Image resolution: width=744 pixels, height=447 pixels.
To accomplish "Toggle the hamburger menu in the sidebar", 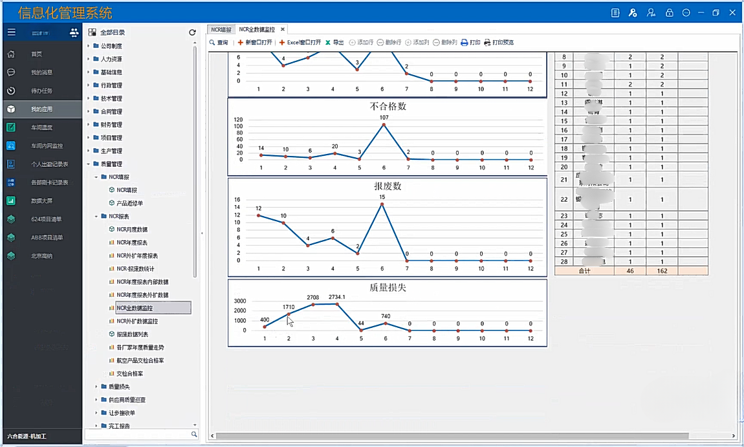I will coord(11,32).
